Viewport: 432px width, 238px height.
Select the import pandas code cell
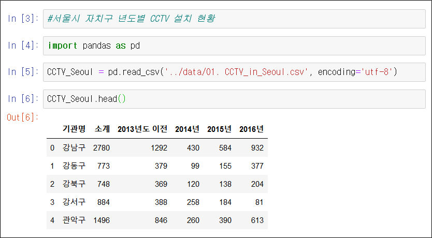(x=234, y=46)
